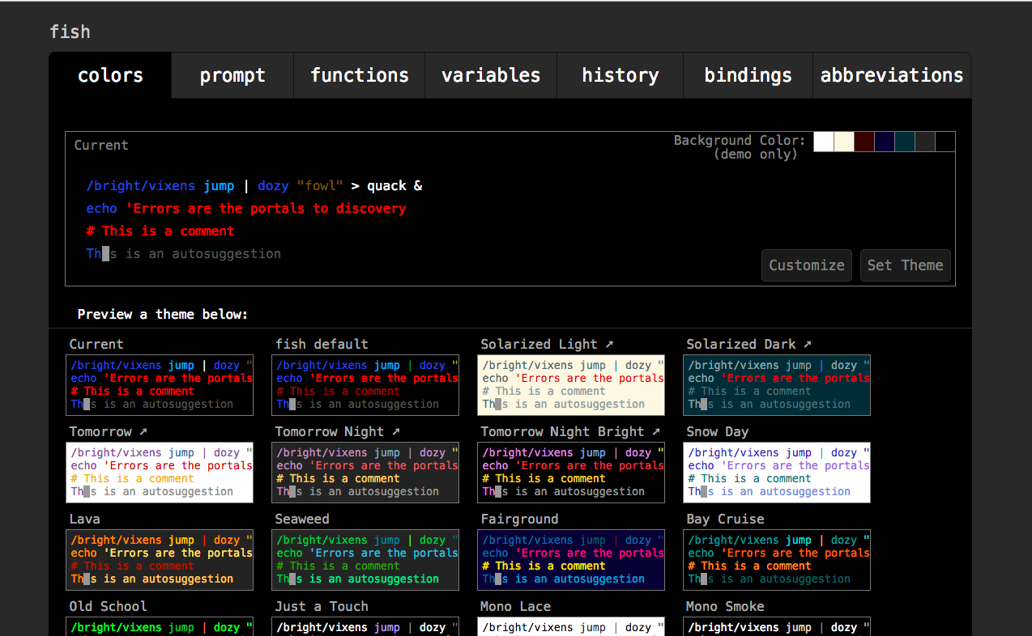Viewport: 1032px width, 636px height.
Task: Click the "/bright/vixens" command in current preview
Action: coord(140,186)
